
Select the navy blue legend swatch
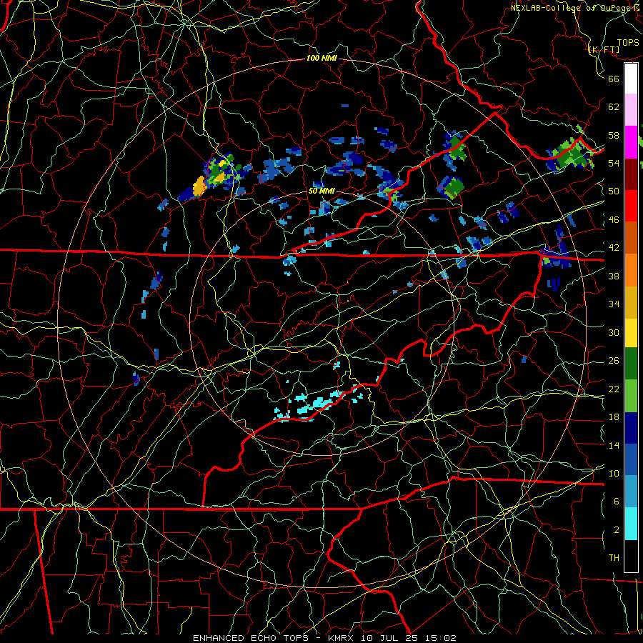(631, 428)
